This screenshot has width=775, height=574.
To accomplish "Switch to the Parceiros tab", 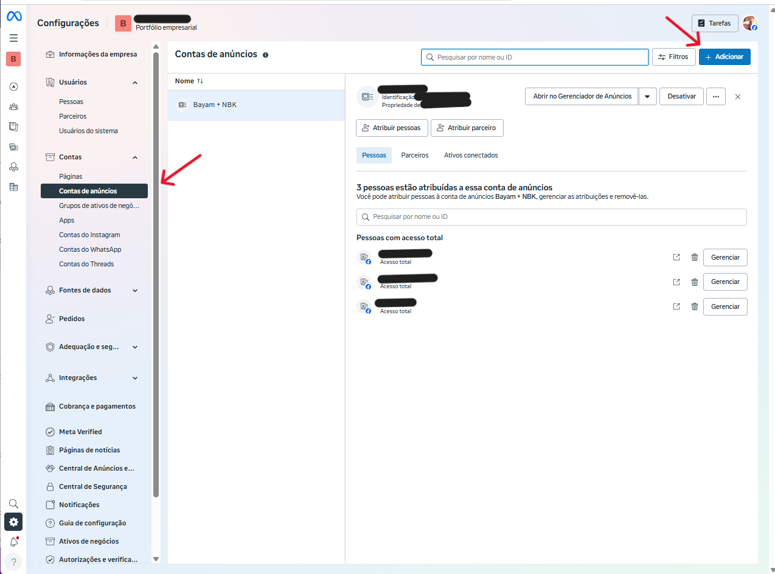I will pyautogui.click(x=414, y=156).
